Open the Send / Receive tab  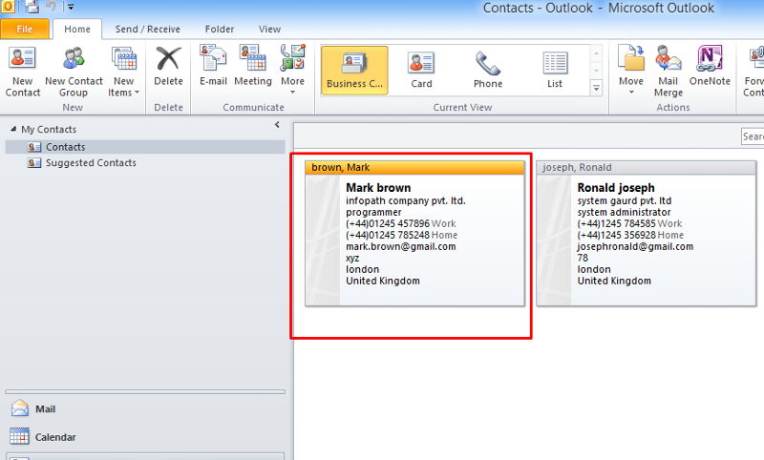(148, 30)
